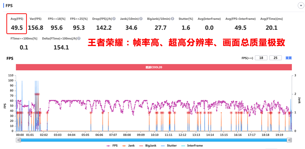The image size is (305, 149).
Task: Toggle the FPS series in the legend
Action: click(112, 145)
